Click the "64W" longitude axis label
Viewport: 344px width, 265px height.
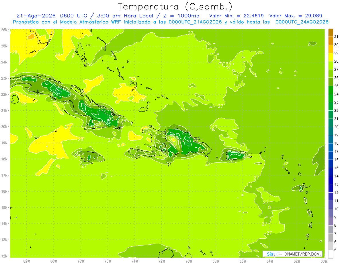(269, 261)
